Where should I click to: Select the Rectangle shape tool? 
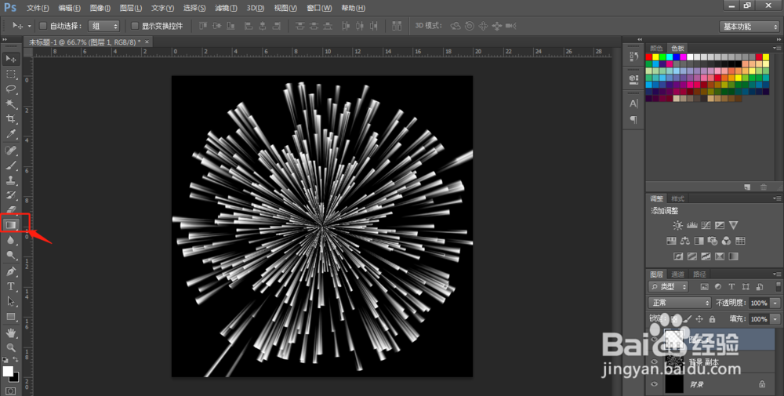click(x=10, y=317)
